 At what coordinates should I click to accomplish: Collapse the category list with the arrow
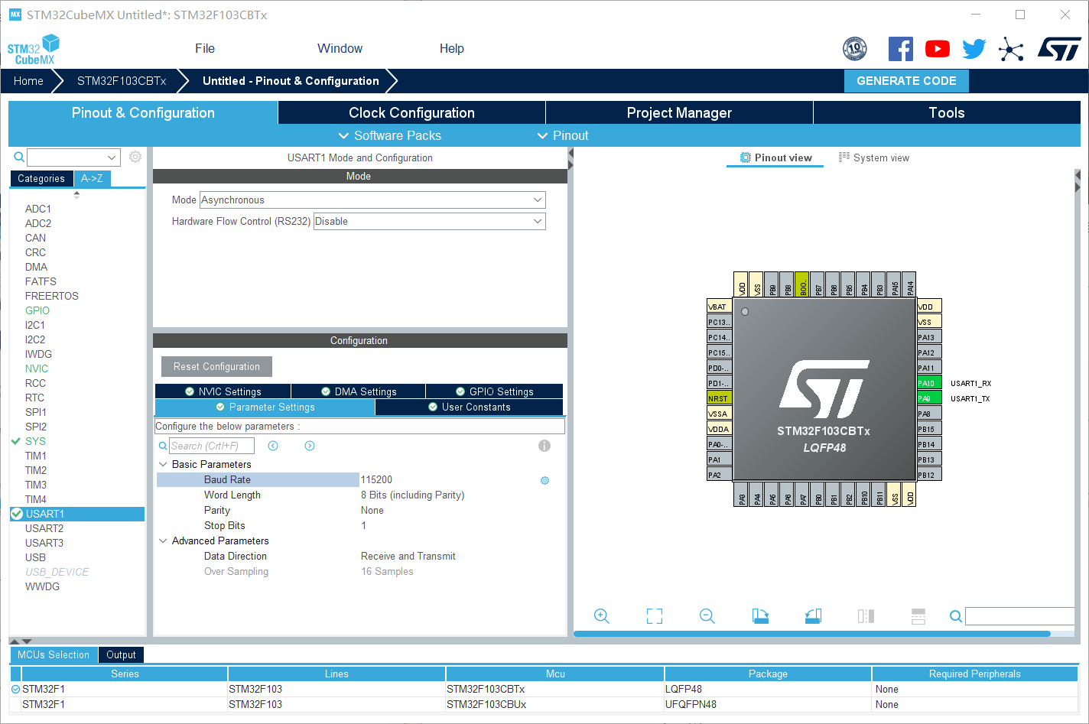[x=76, y=195]
